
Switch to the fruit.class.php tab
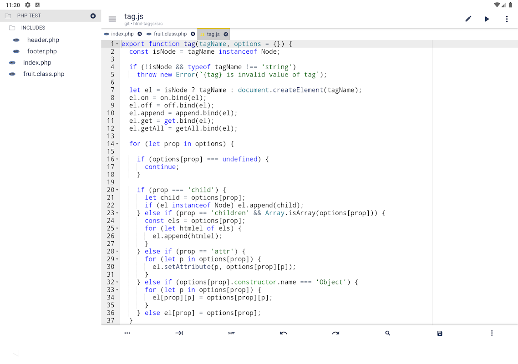pos(170,34)
